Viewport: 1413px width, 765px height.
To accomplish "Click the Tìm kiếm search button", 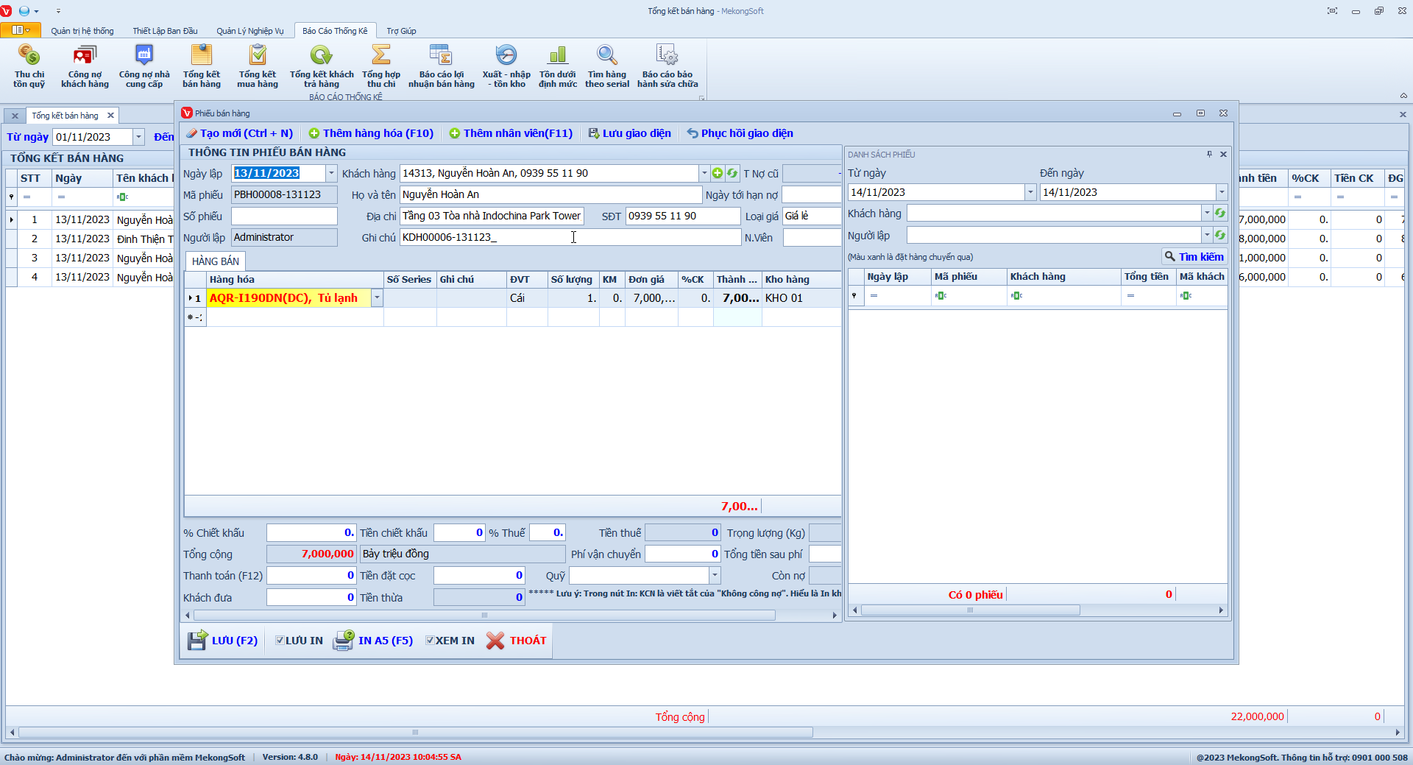I will 1194,257.
